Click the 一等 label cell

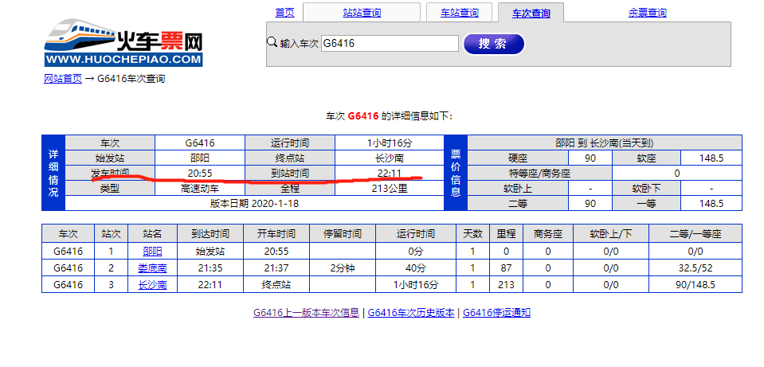tap(645, 204)
